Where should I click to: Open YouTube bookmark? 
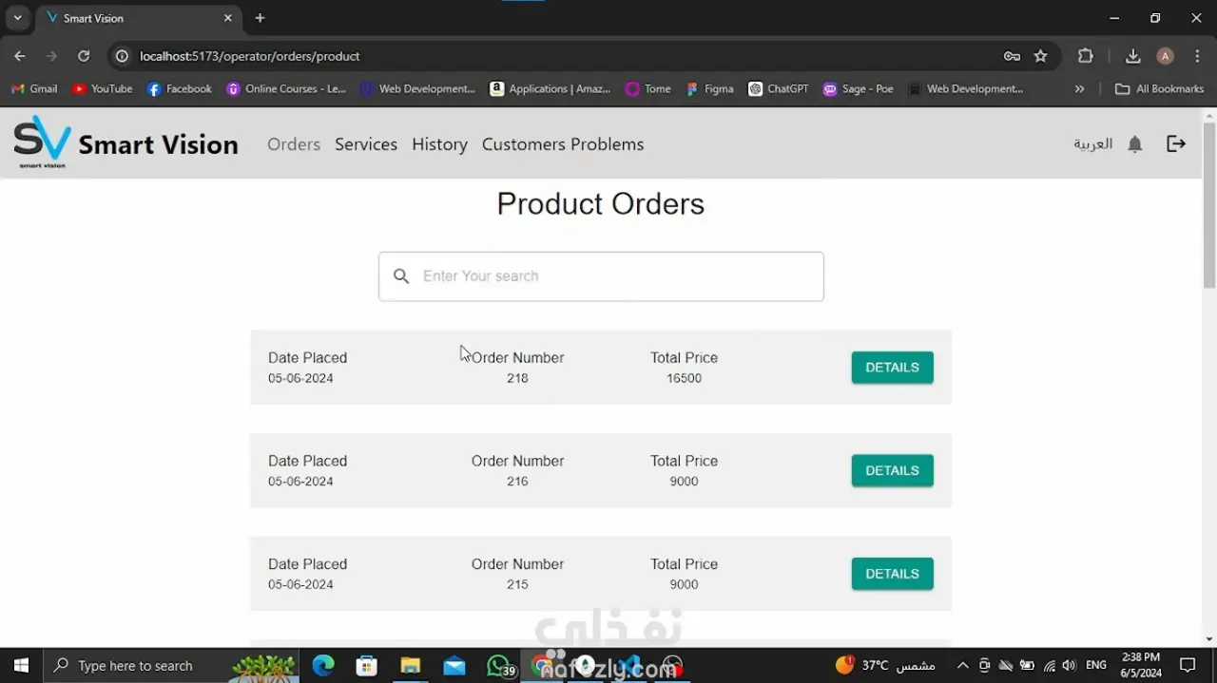102,88
